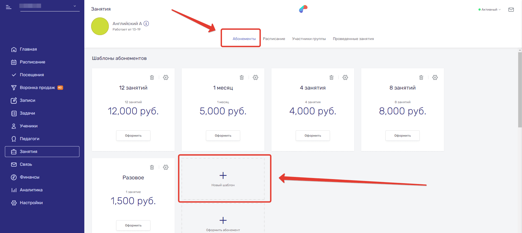
Task: Click the green group avatar circle
Action: (100, 26)
